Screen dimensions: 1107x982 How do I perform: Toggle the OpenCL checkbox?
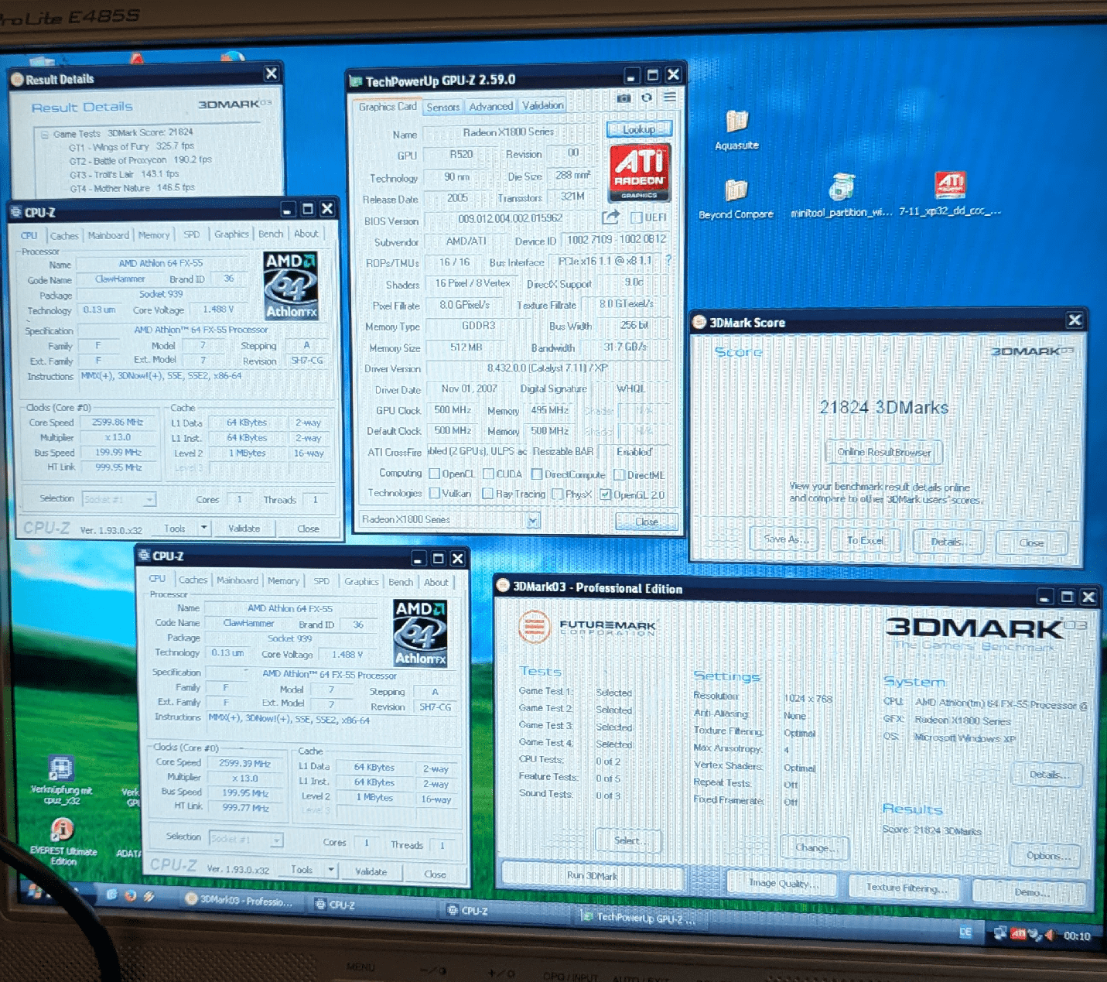point(434,474)
